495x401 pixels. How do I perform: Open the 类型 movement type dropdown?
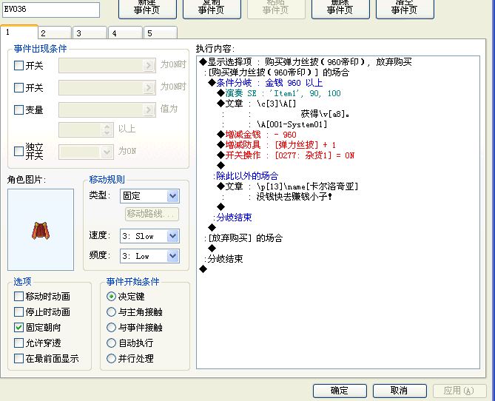(149, 196)
